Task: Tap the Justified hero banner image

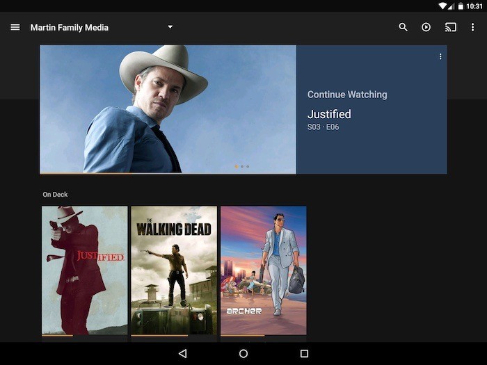Action: tap(168, 109)
